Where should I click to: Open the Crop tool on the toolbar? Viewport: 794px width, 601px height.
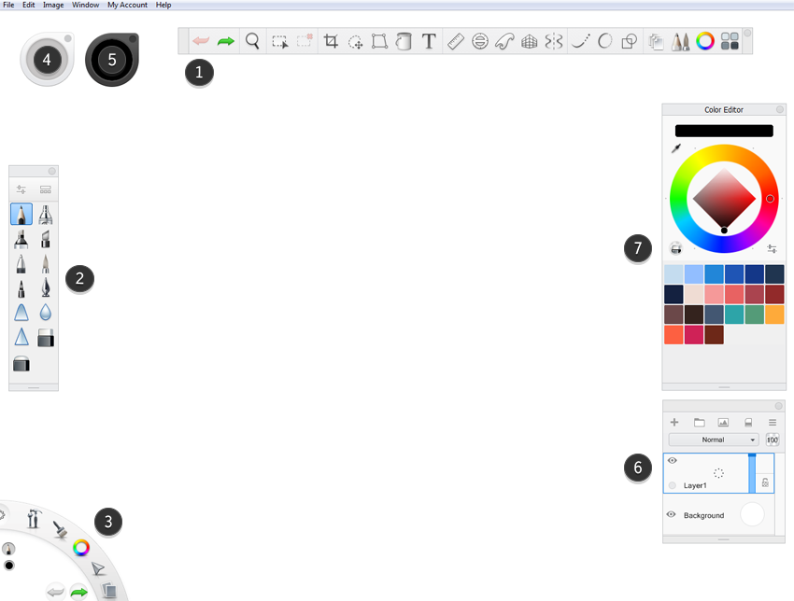point(330,40)
